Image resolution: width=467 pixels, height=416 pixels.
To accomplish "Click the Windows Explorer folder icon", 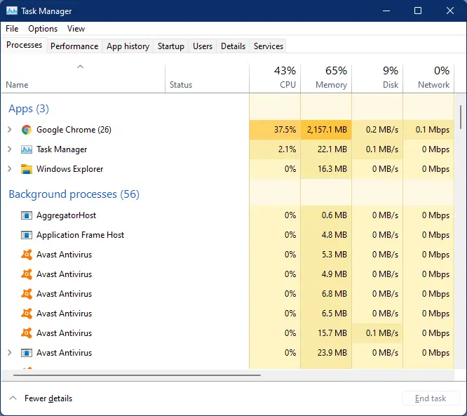I will (27, 169).
